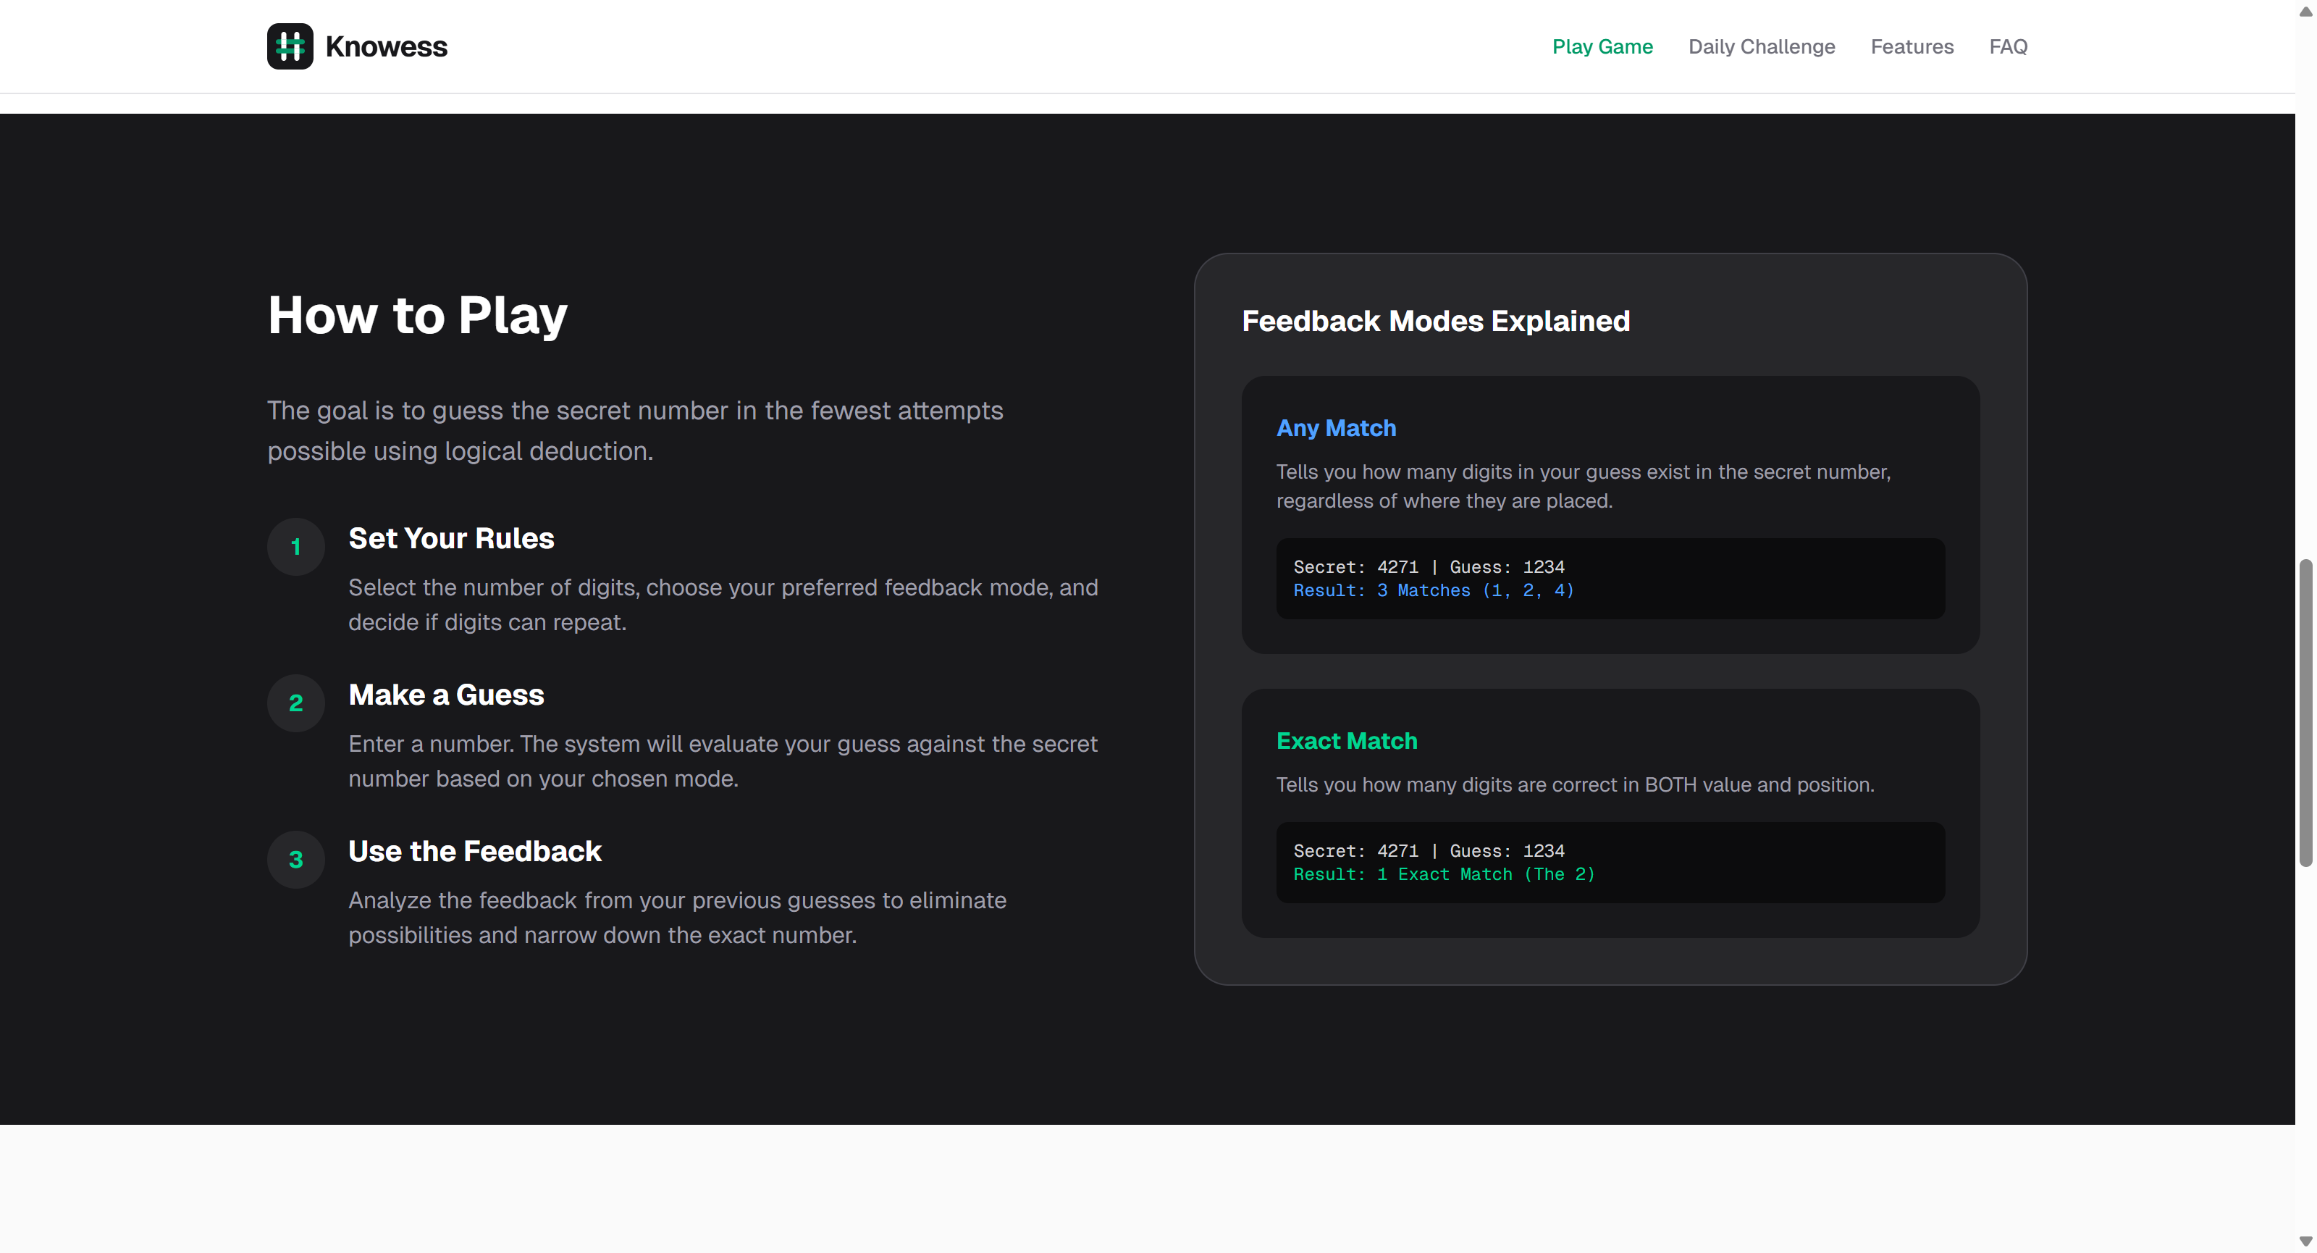This screenshot has height=1253, width=2317.
Task: Click the step 2 number badge
Action: (x=296, y=703)
